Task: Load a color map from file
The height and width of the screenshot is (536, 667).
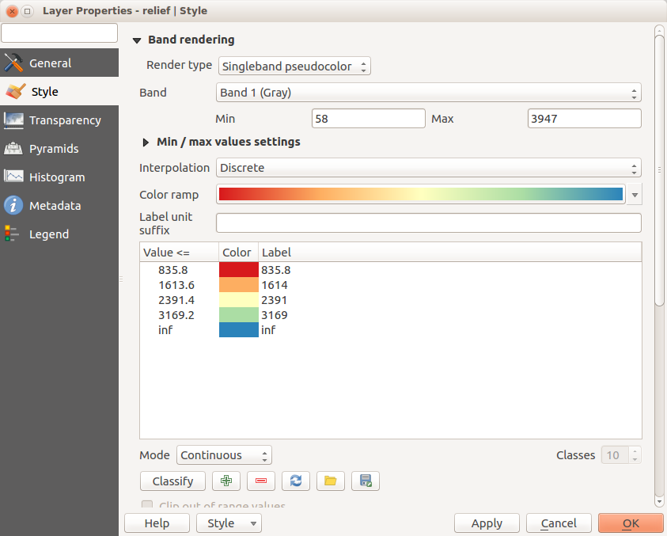Action: [x=330, y=481]
